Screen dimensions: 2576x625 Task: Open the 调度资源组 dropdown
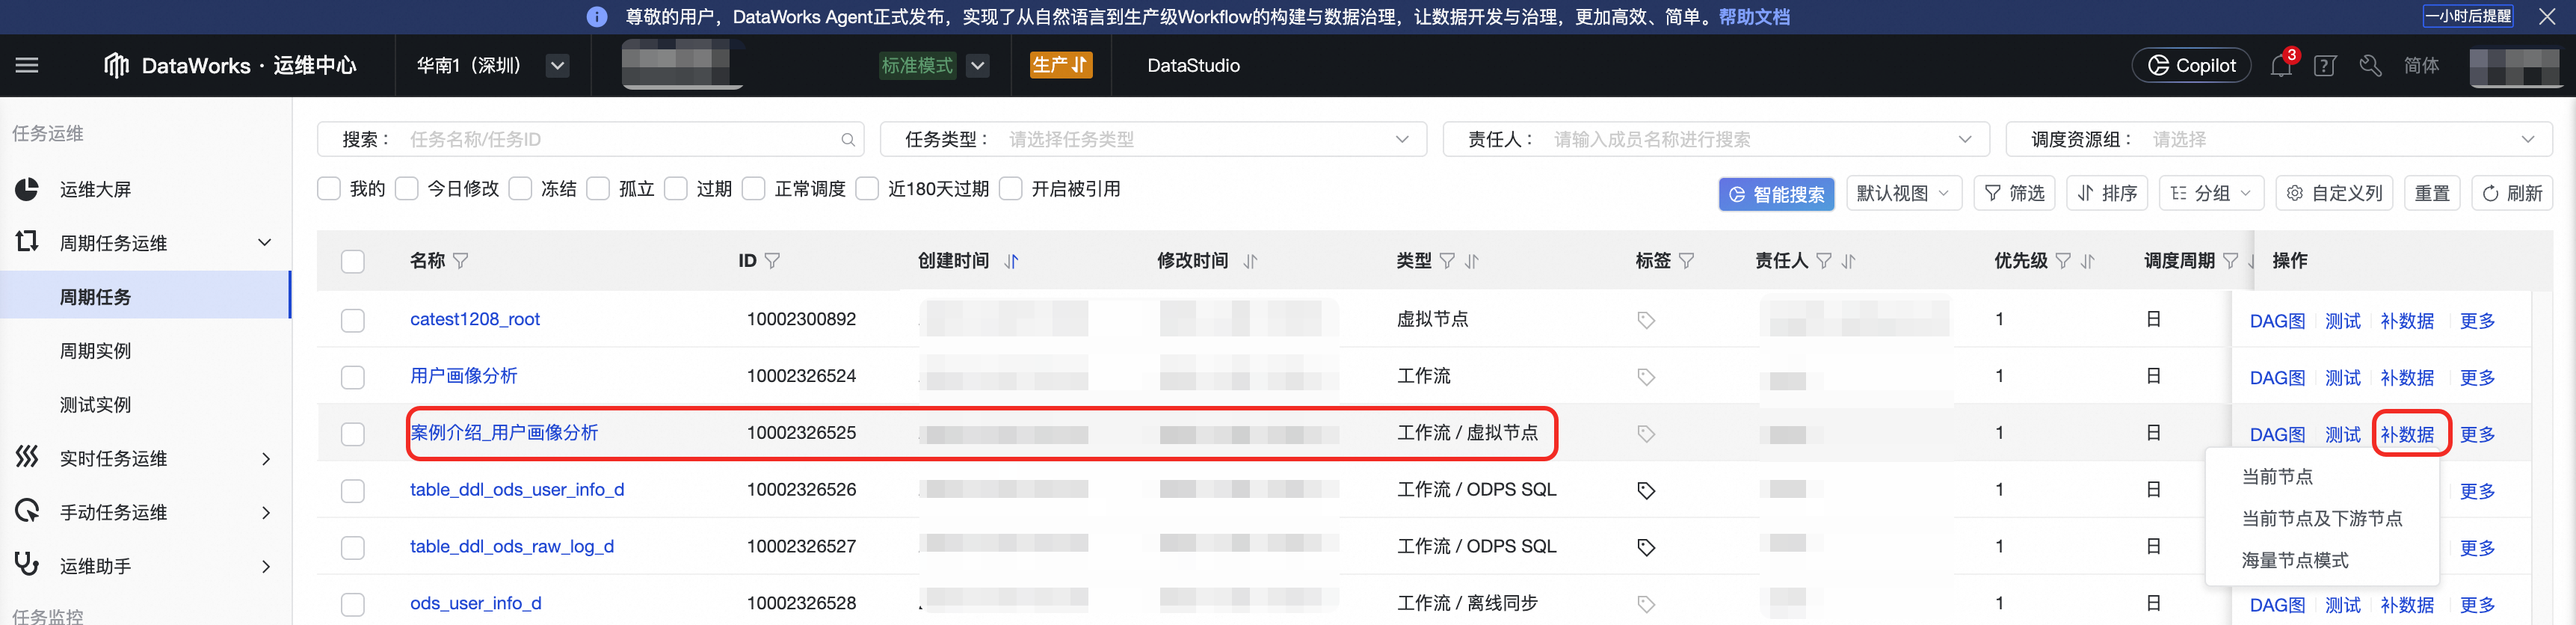click(x=2279, y=139)
